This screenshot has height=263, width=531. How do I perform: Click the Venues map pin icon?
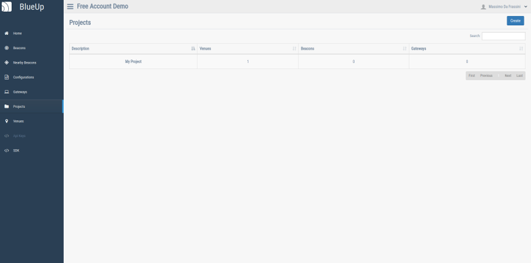[x=6, y=121]
